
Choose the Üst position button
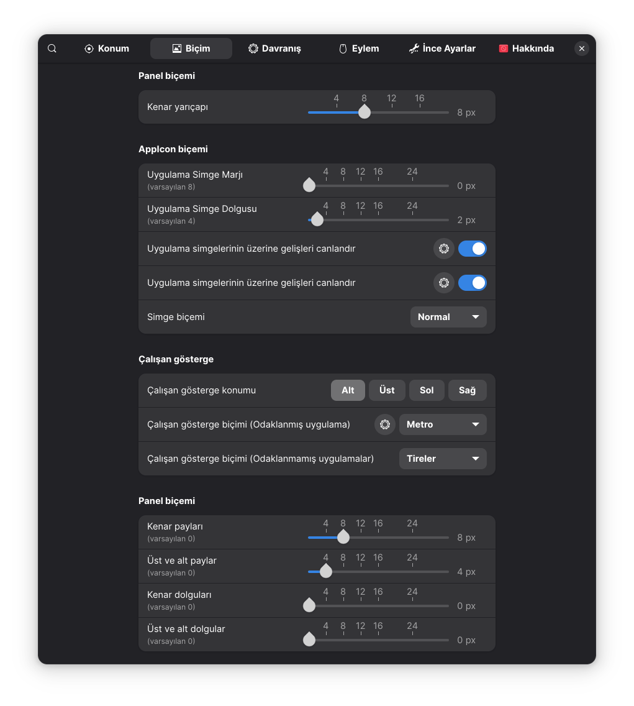(x=387, y=390)
